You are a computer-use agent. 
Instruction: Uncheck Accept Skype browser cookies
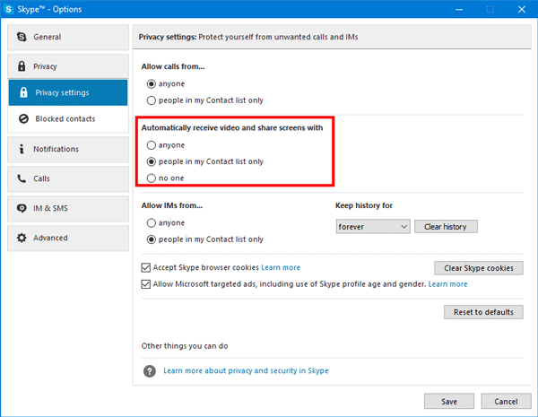pos(147,267)
